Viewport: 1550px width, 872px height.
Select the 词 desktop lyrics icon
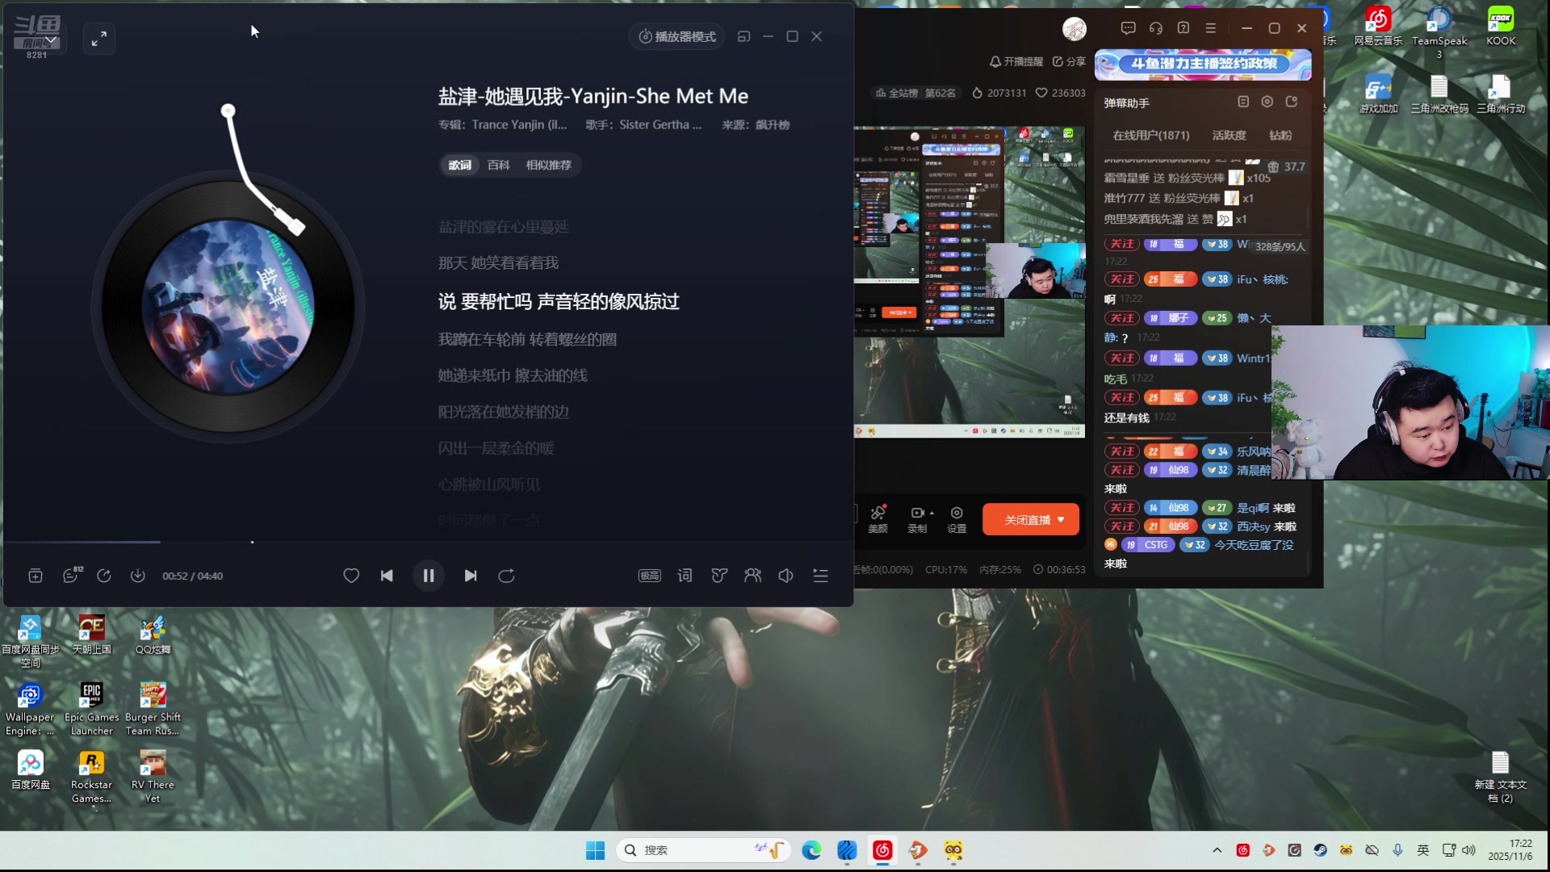point(685,576)
